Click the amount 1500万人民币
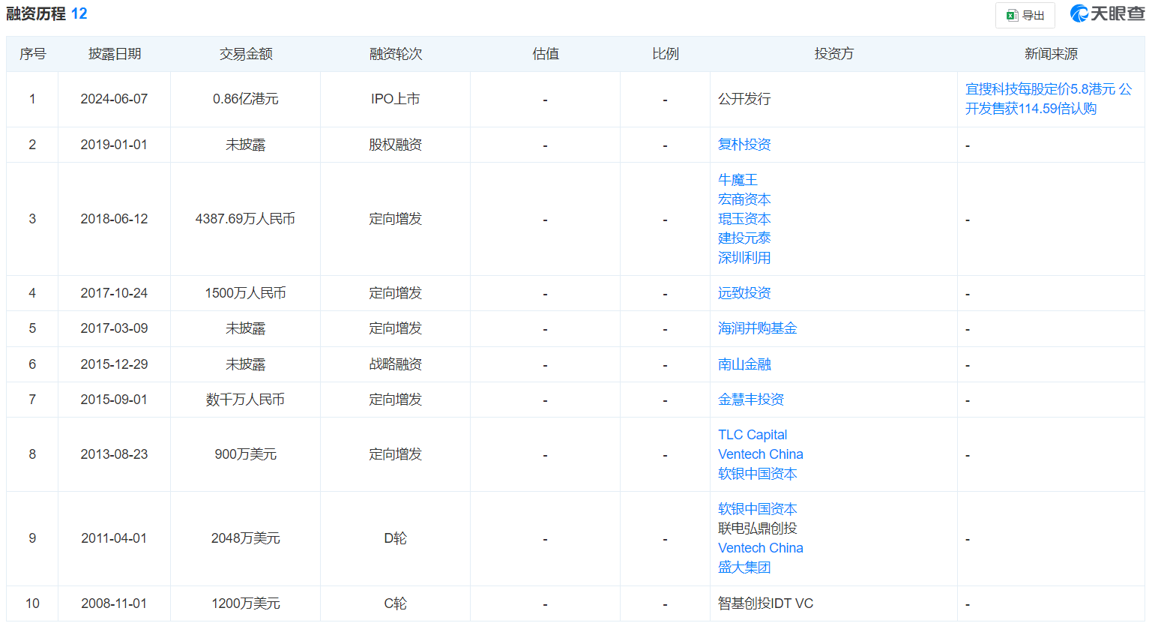 tap(246, 293)
